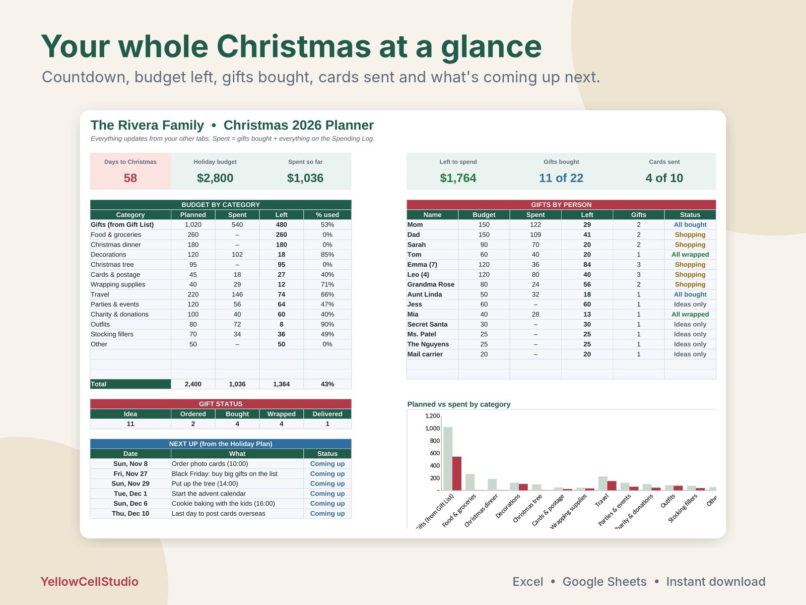Select the Stocking fillers category cell

click(x=130, y=334)
